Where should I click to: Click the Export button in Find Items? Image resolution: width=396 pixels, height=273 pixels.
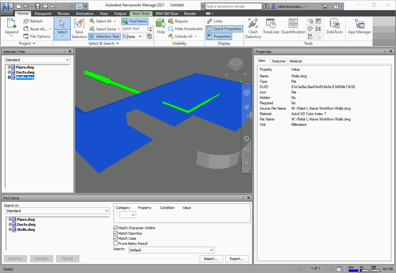237,258
